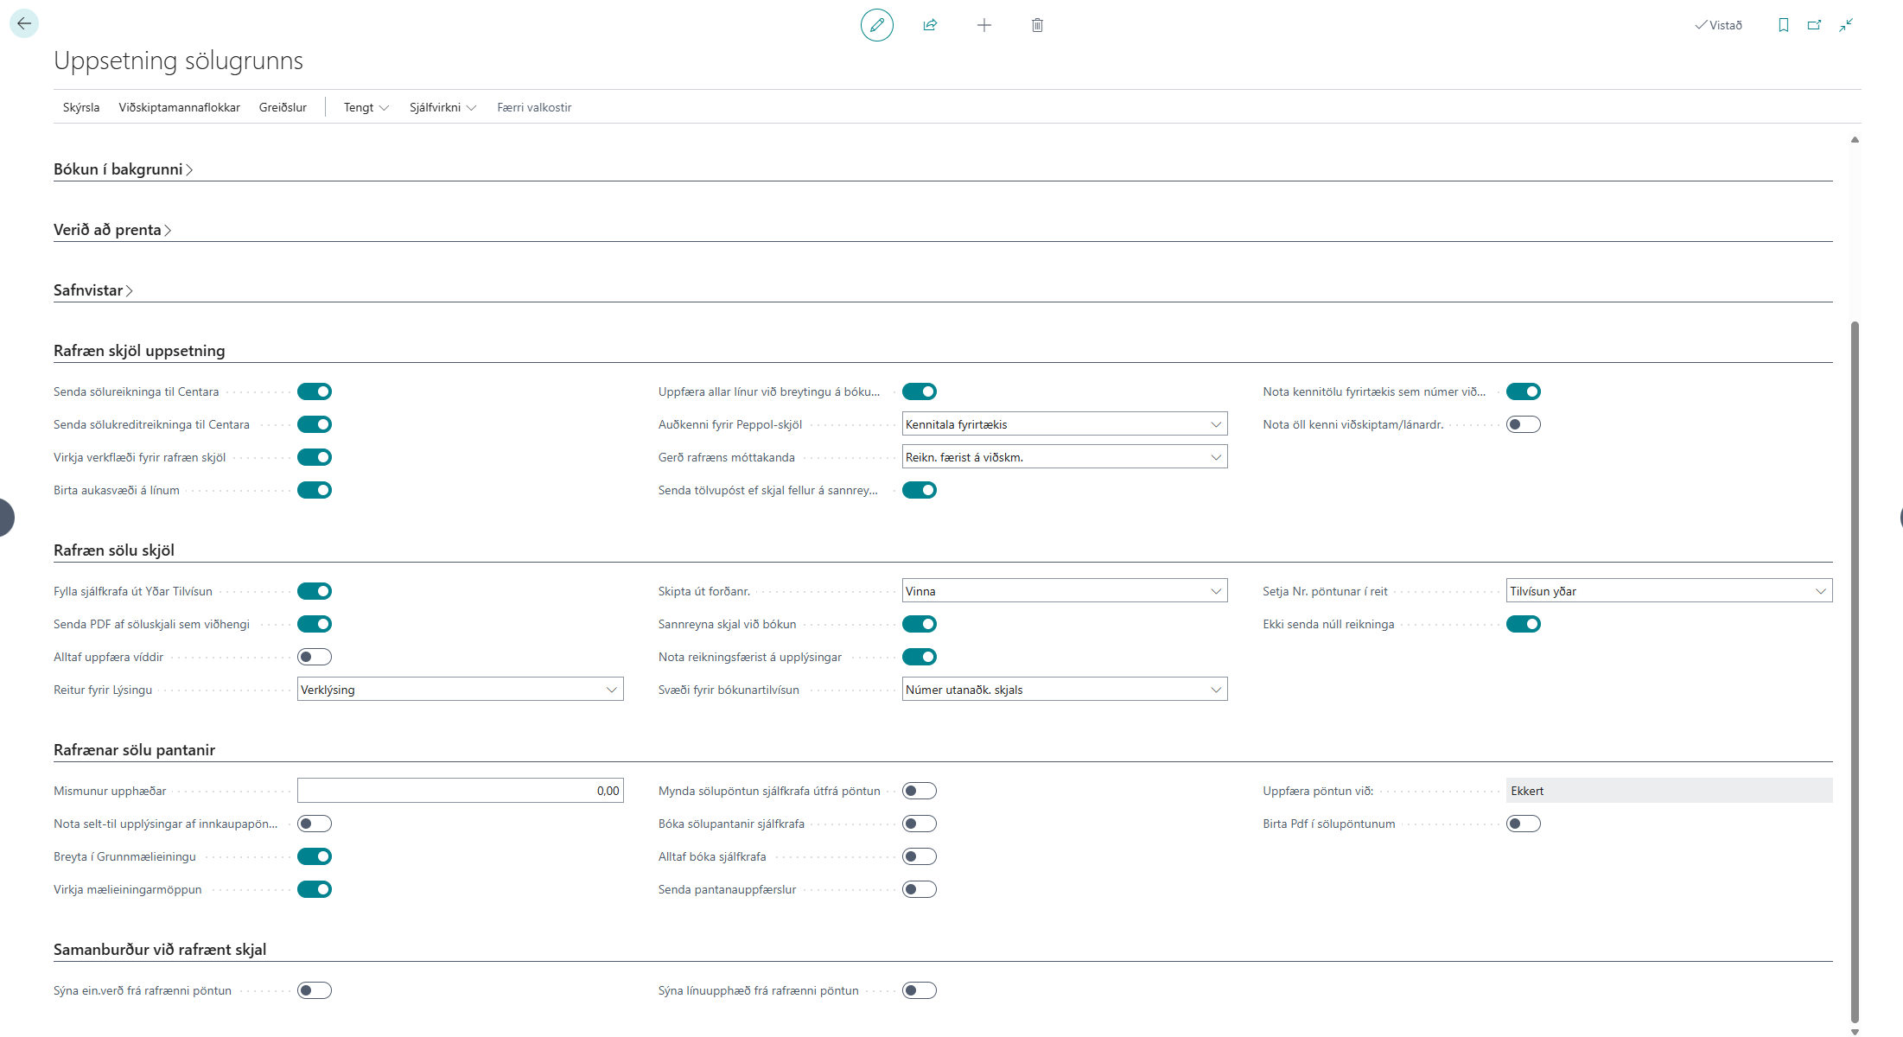Expand the Tengt menu

click(366, 107)
